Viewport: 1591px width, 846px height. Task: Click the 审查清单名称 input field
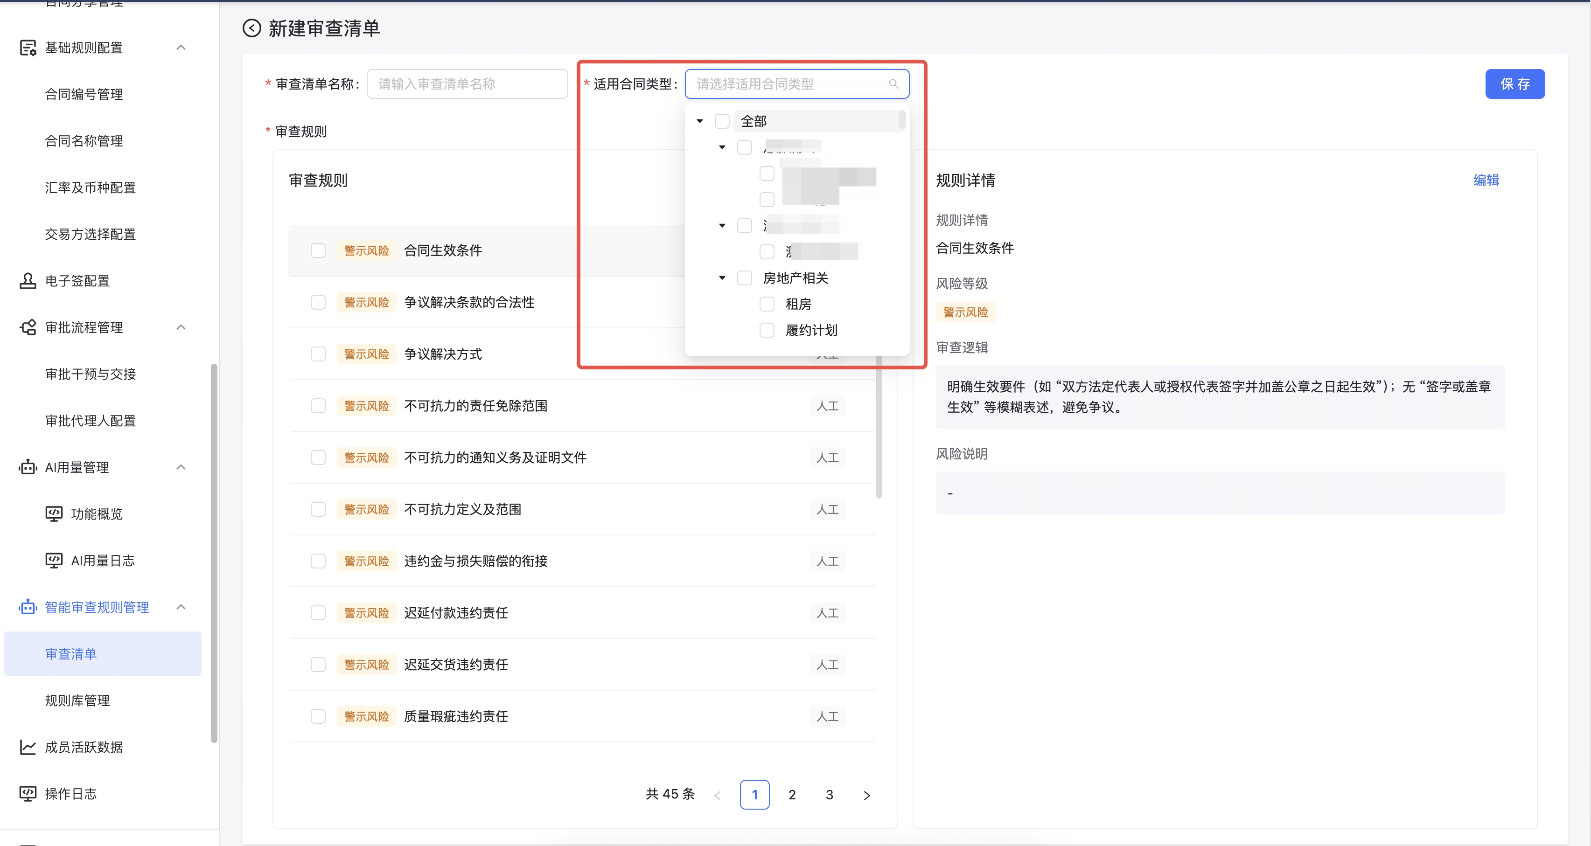click(x=467, y=84)
